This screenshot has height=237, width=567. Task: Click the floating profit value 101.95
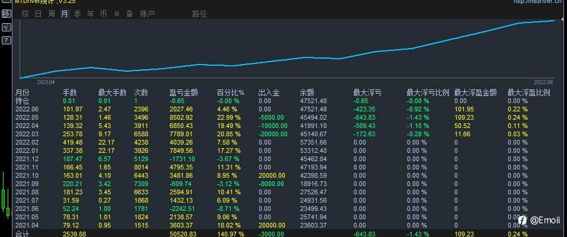tap(464, 109)
